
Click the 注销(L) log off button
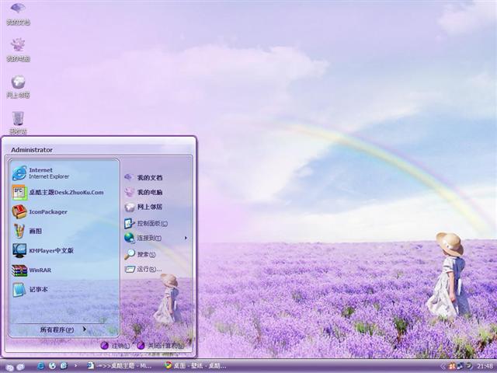115,346
